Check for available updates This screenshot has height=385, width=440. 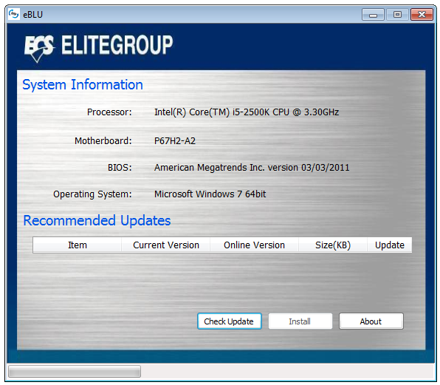[x=230, y=321]
